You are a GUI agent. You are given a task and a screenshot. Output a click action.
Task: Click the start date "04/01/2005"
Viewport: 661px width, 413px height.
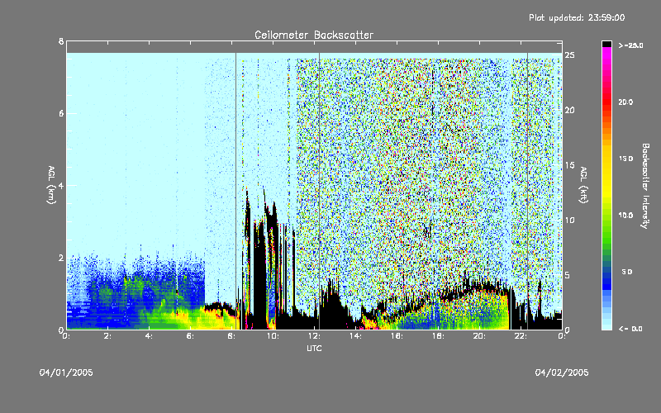(66, 373)
